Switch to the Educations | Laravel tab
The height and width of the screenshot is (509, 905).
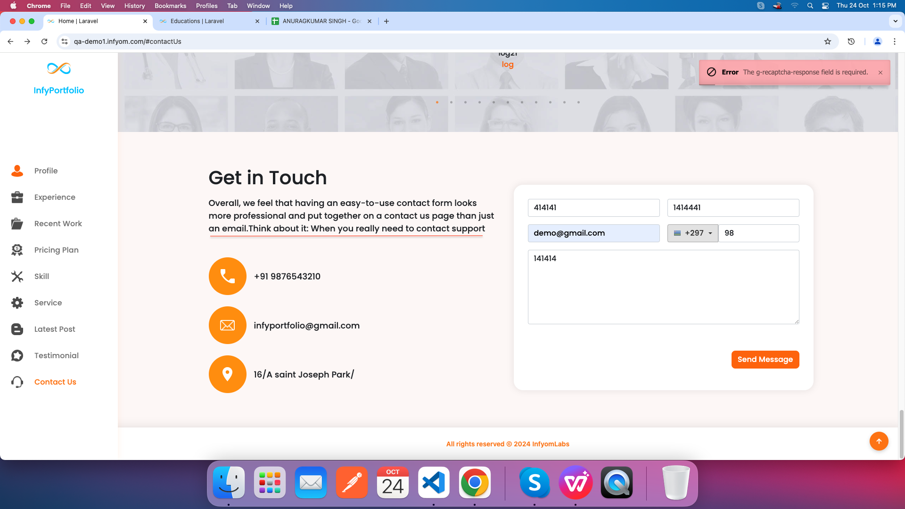click(x=197, y=21)
